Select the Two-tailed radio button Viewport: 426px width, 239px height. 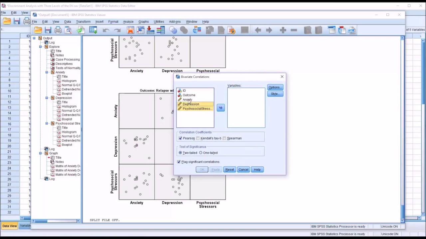tap(180, 153)
